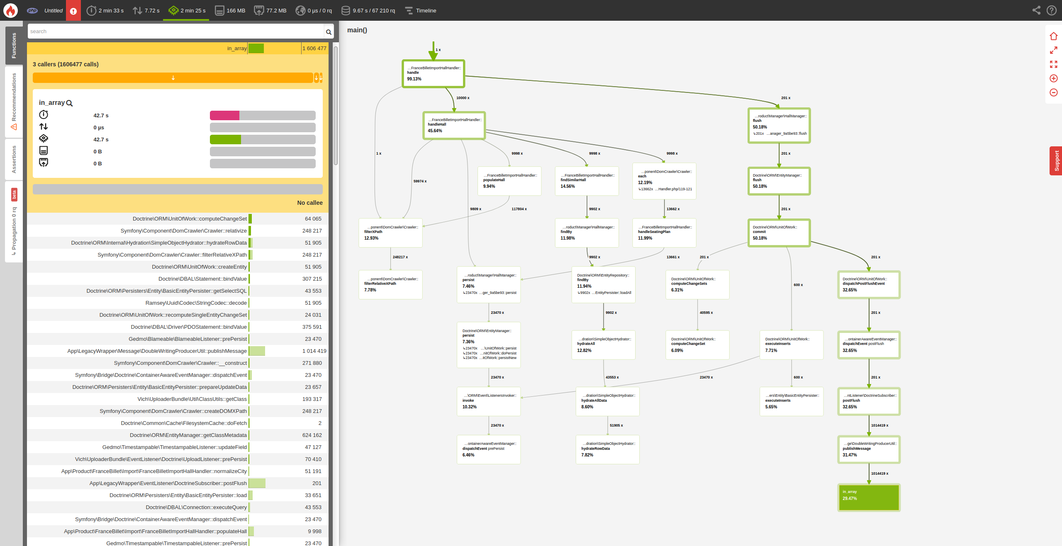This screenshot has width=1062, height=546.
Task: Click the Blackfire flame logo
Action: 11,10
